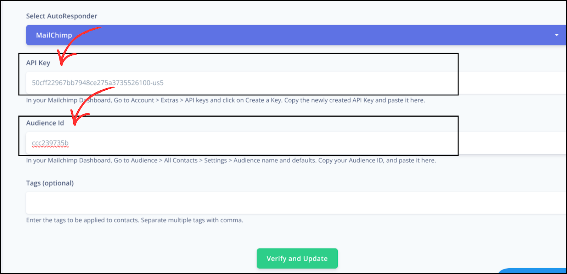
Task: Click the API Key input field
Action: pyautogui.click(x=296, y=83)
